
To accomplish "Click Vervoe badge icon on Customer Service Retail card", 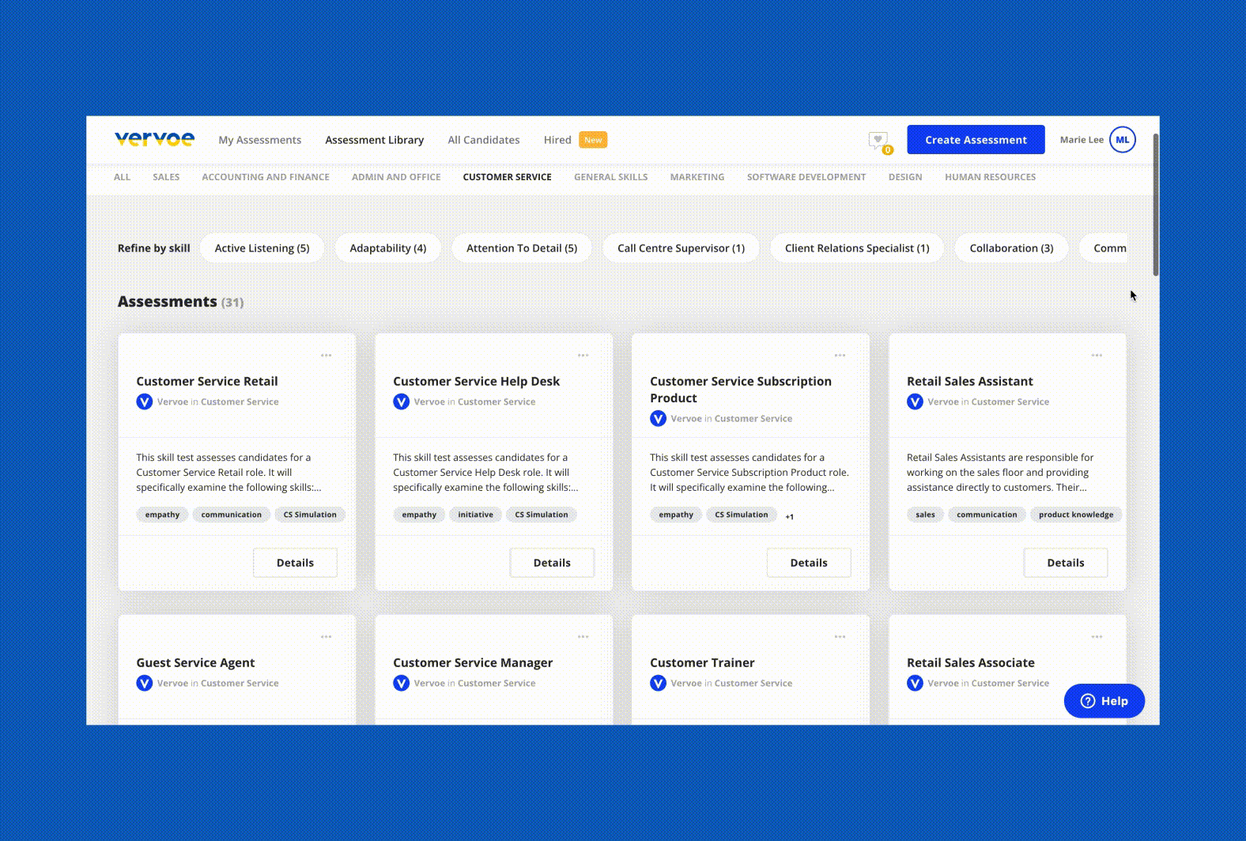I will [x=144, y=402].
